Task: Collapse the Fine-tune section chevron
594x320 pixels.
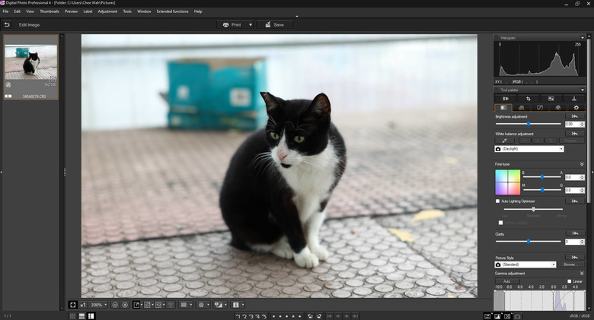Action: [x=582, y=164]
